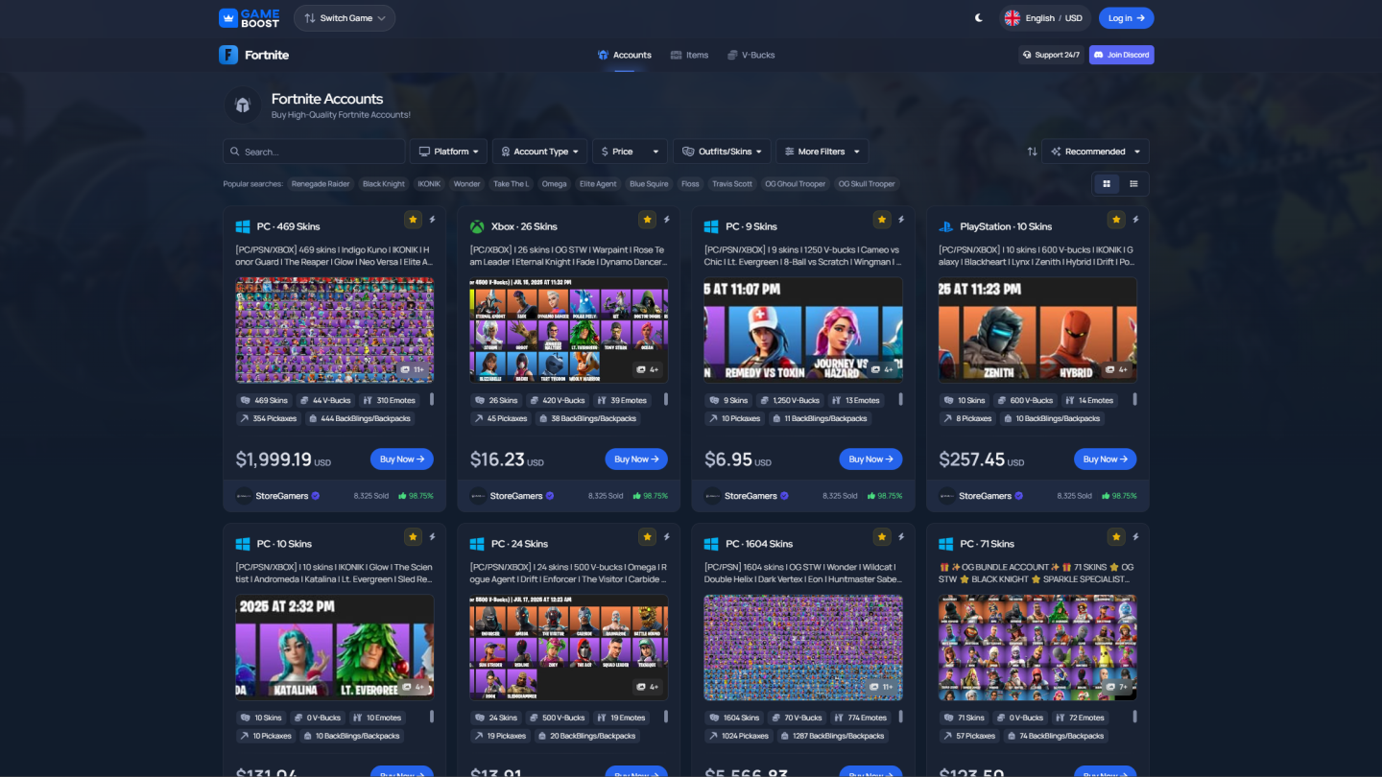Switch to the V-Bucks tab
Screen dimensions: 1382x777
coord(751,55)
